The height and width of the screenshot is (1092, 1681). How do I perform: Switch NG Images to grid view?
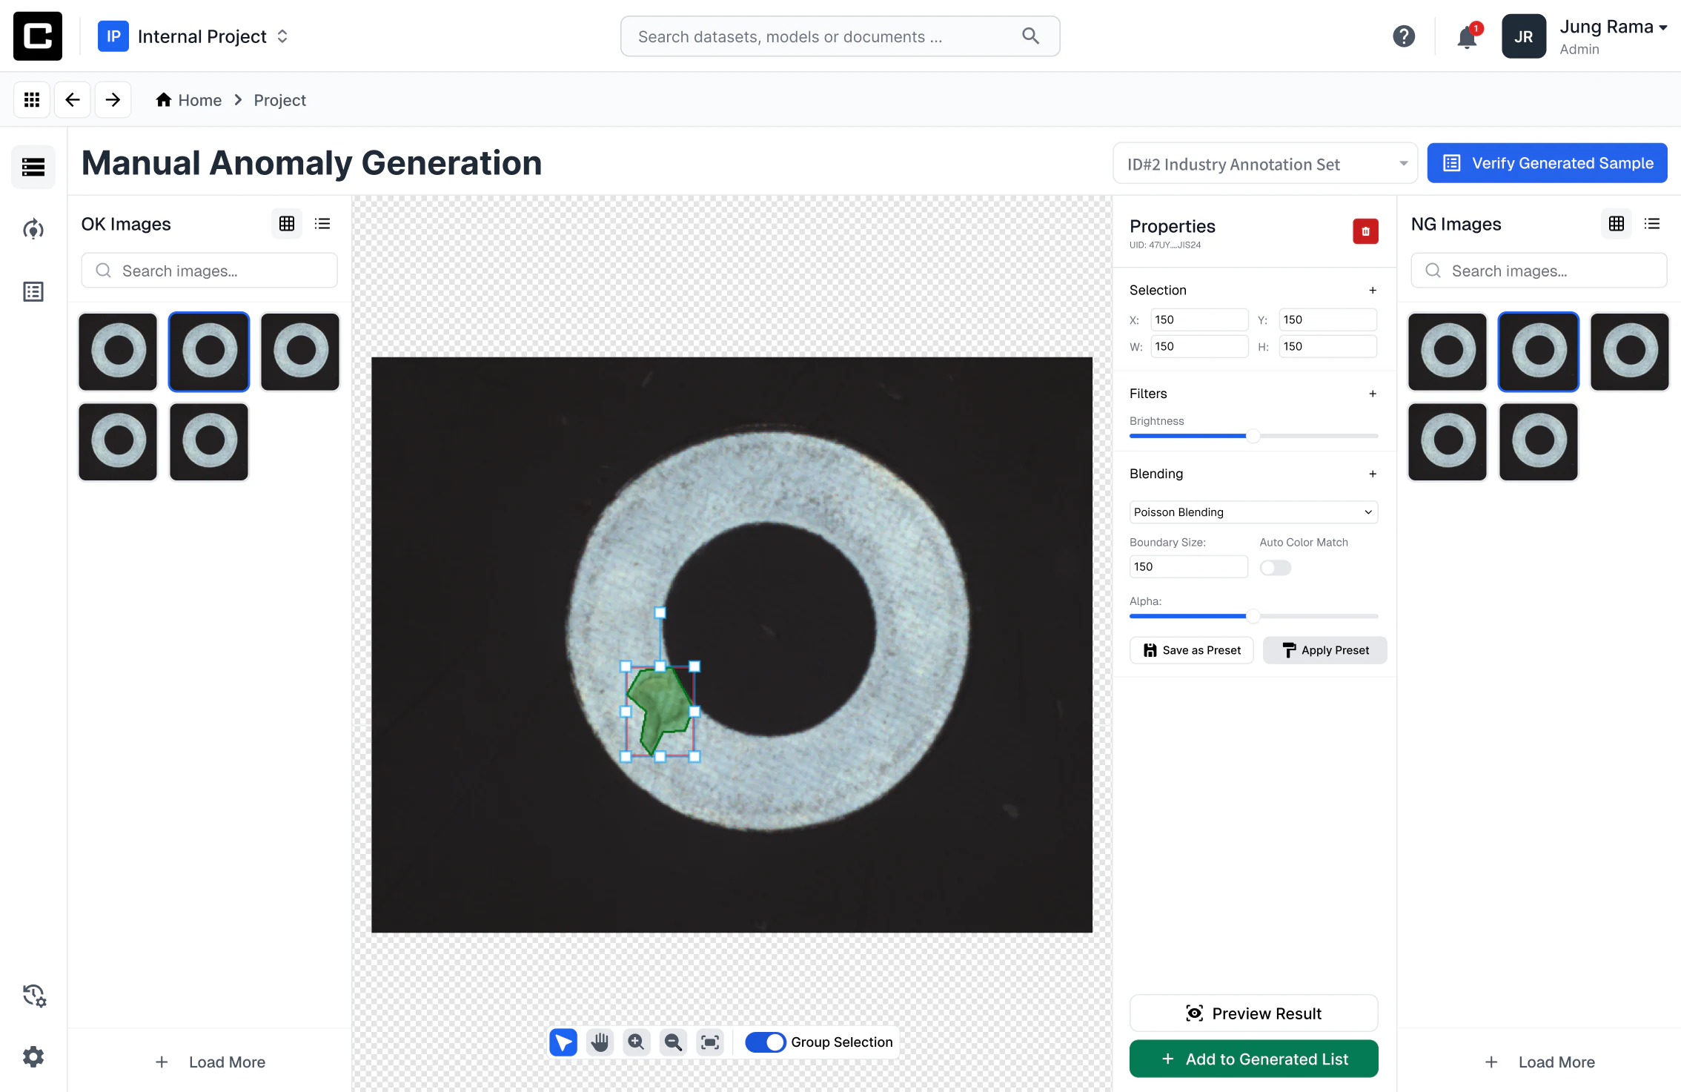pos(1617,224)
